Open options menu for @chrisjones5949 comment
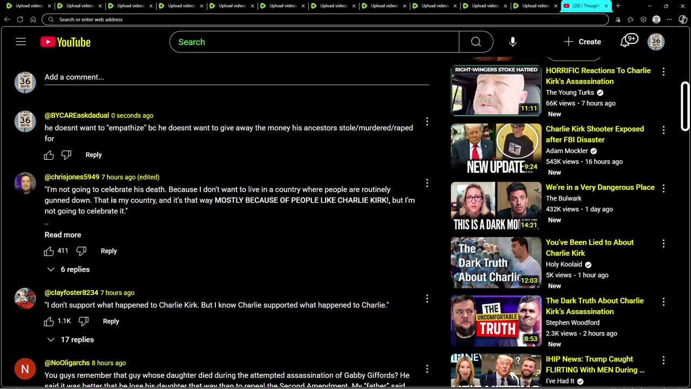The width and height of the screenshot is (691, 389). [427, 183]
